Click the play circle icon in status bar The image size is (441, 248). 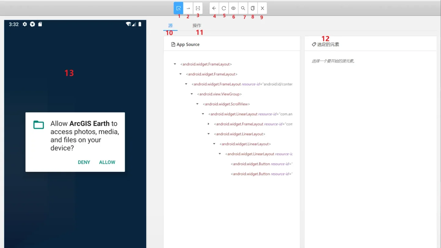pos(32,24)
